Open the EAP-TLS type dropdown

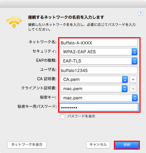(x=99, y=61)
